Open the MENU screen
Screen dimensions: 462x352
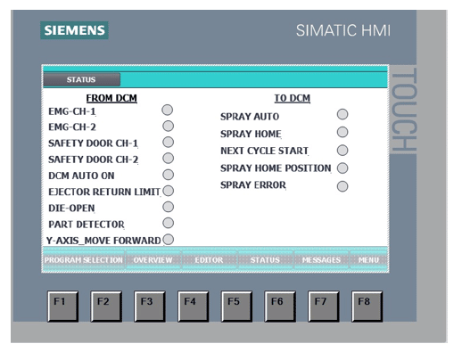click(x=368, y=260)
